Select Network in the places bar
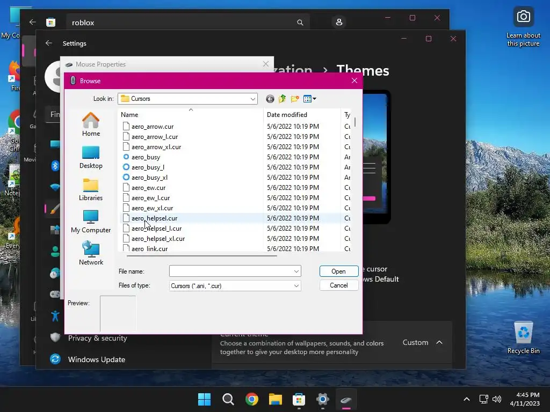This screenshot has width=550, height=412. point(91,254)
